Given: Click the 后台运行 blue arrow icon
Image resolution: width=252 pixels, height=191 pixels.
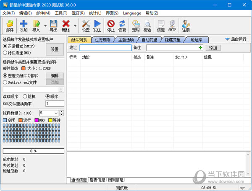Looking at the screenshot, I should tap(227, 39).
